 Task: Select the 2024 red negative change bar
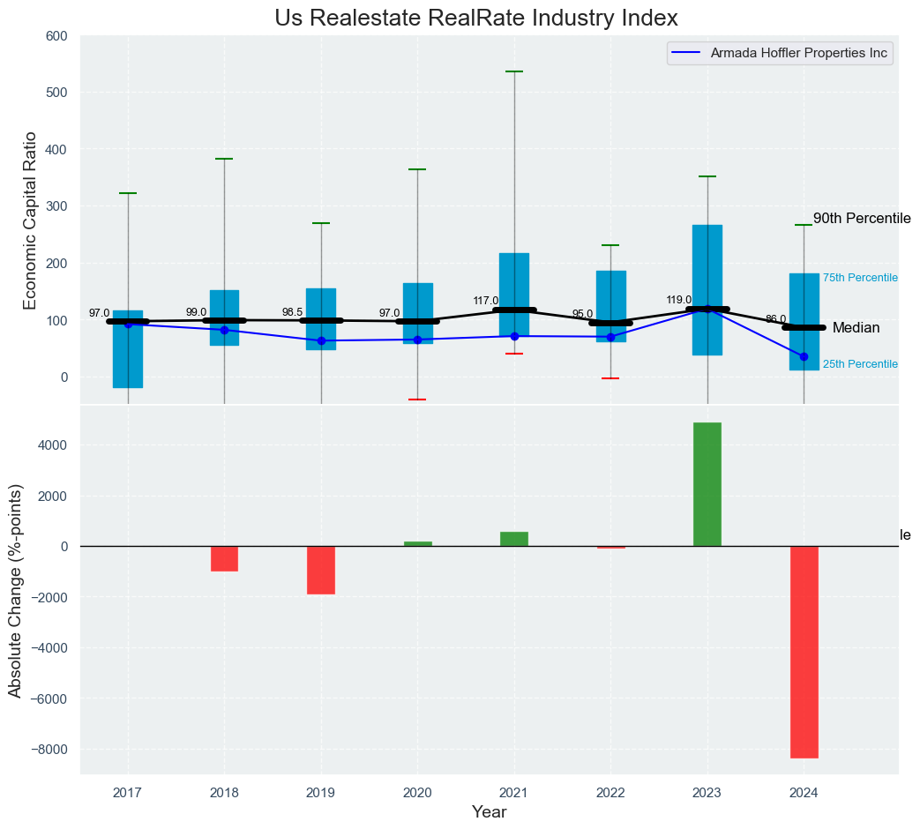coord(804,652)
